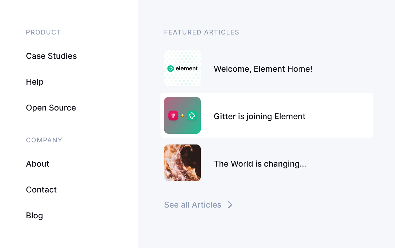Click the PRODUCT section heading

pos(43,32)
